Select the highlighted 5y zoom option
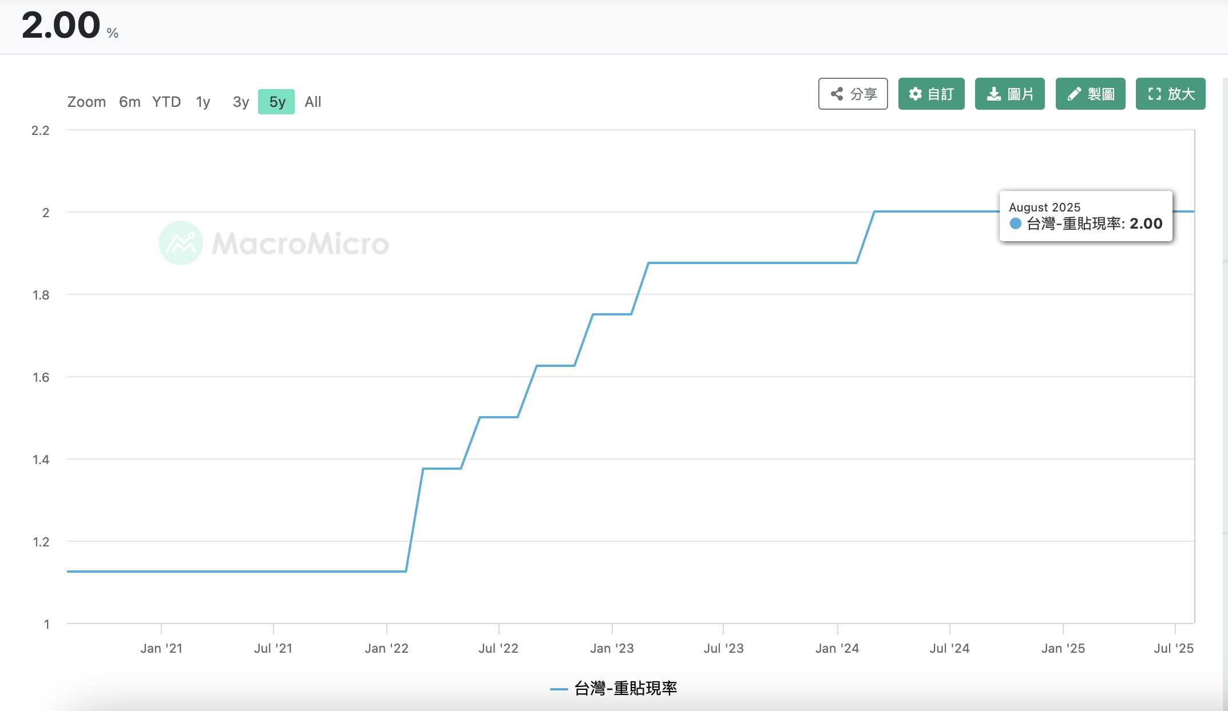Screen dimensions: 1228x711 pyautogui.click(x=276, y=102)
